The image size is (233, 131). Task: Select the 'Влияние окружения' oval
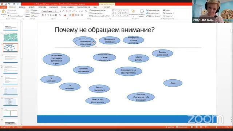tap(83, 70)
